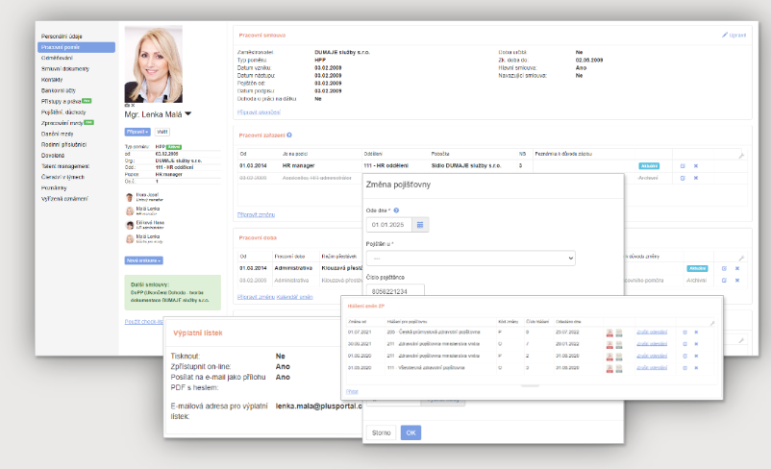Select Pracovní poměr in sidebar

(76, 47)
